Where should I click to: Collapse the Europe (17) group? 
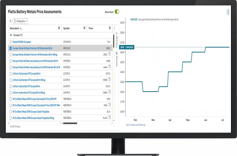pos(11,35)
